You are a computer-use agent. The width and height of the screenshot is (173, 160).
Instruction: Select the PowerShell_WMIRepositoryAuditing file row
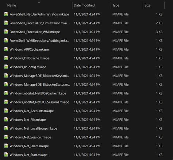coord(84,40)
